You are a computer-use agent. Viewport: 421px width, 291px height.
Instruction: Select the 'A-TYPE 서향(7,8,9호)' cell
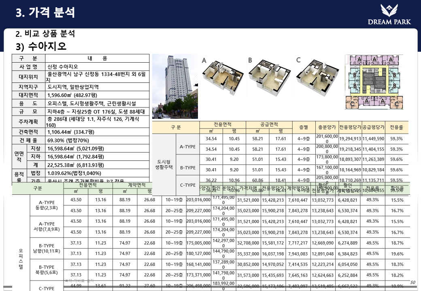tap(47, 227)
